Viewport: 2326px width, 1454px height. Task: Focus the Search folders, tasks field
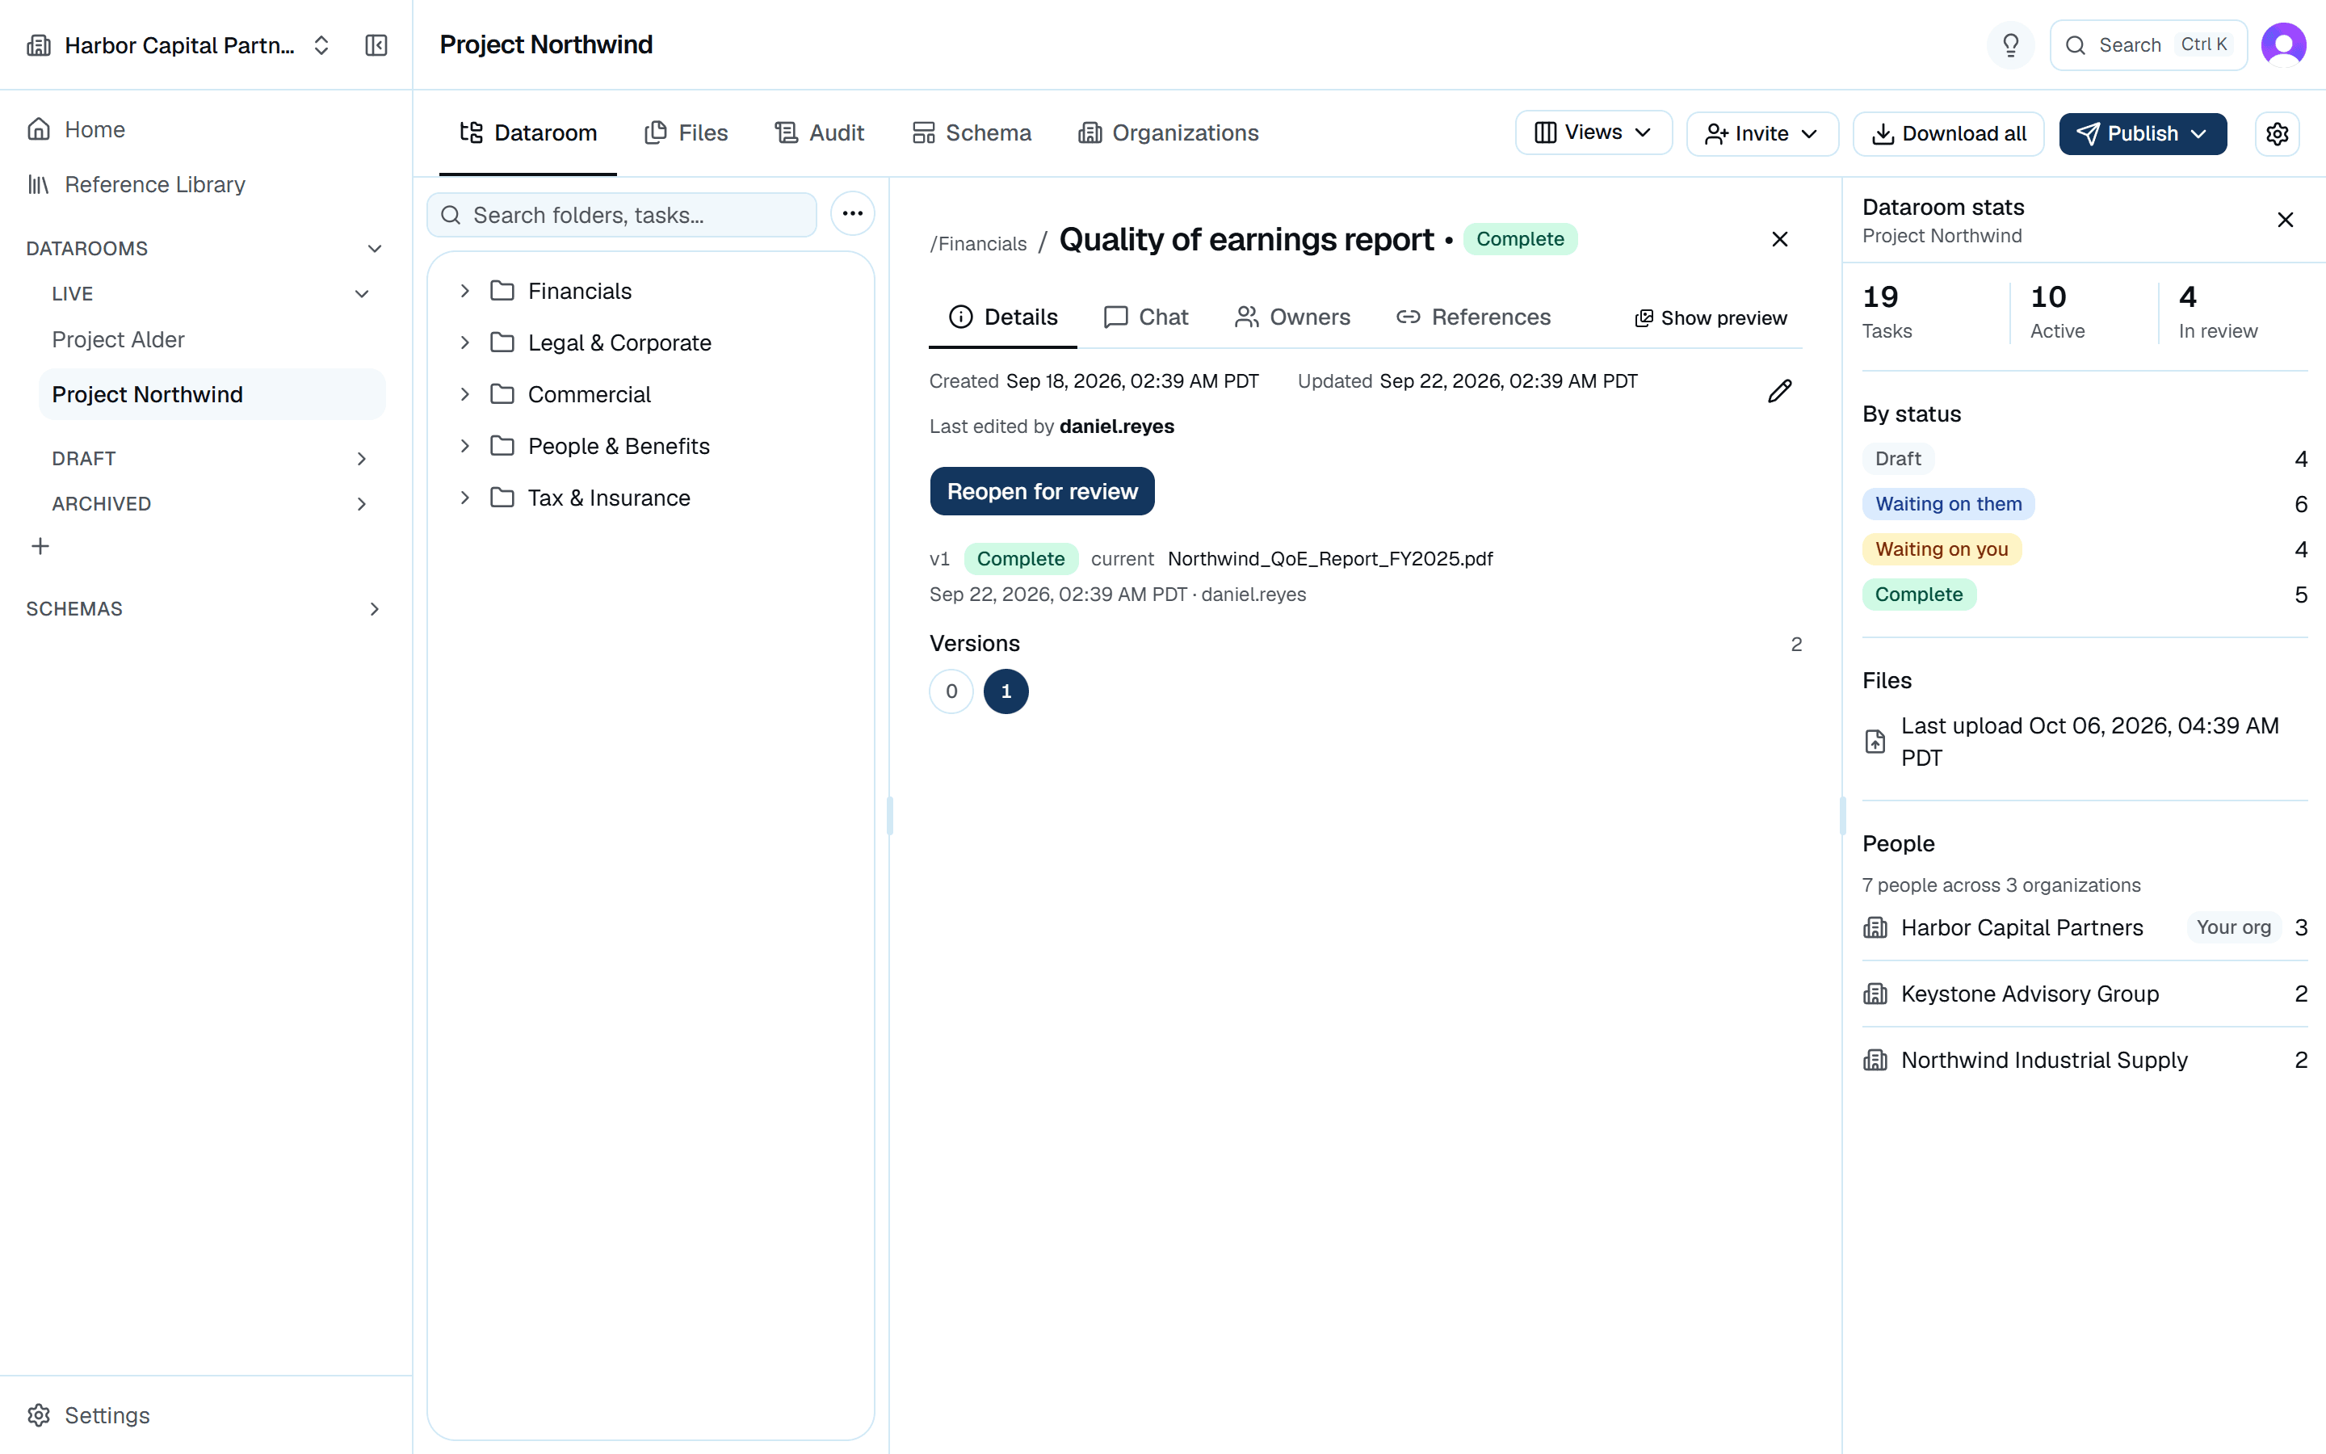pyautogui.click(x=621, y=214)
